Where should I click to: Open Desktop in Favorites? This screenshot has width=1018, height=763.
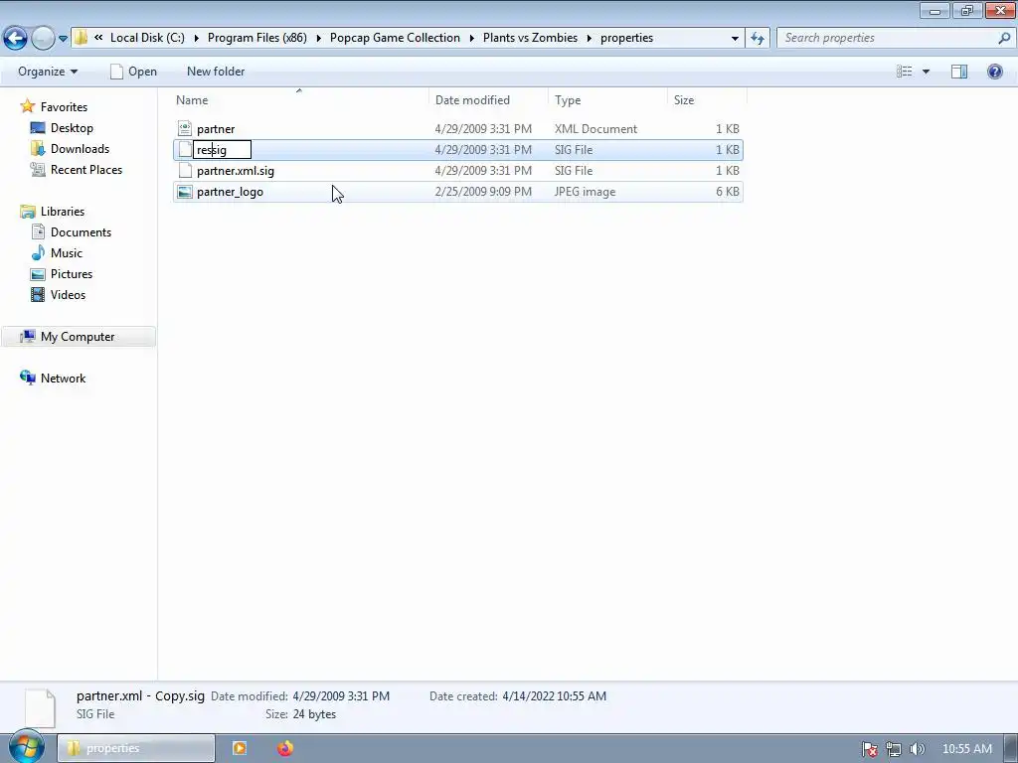(72, 128)
